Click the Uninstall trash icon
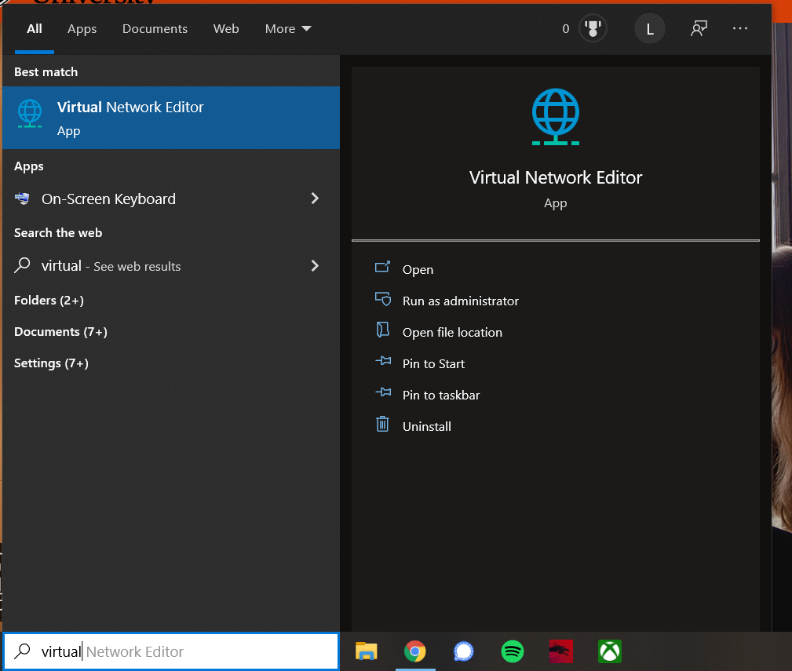Screen dimensions: 792x671 tap(382, 424)
